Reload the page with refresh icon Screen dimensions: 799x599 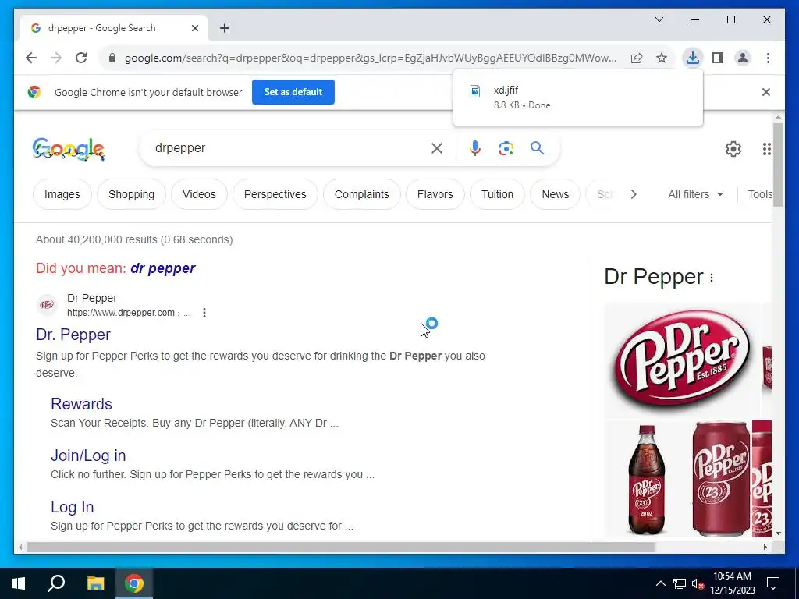[81, 58]
